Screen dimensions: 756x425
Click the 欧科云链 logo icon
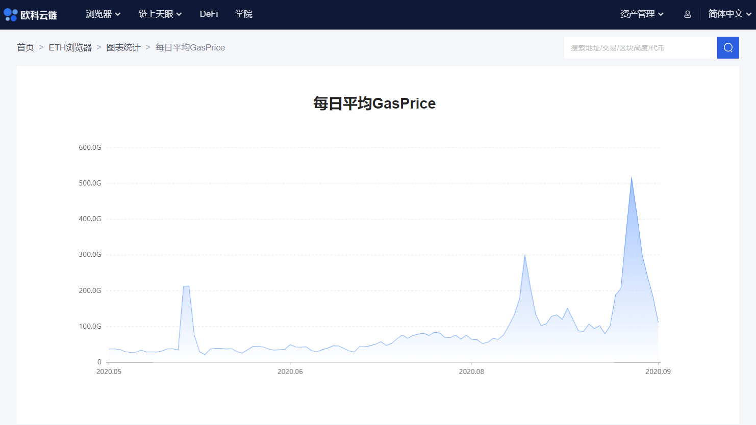pyautogui.click(x=10, y=14)
